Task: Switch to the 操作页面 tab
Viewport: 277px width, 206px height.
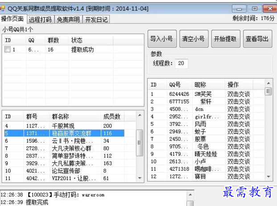Action: coord(12,19)
